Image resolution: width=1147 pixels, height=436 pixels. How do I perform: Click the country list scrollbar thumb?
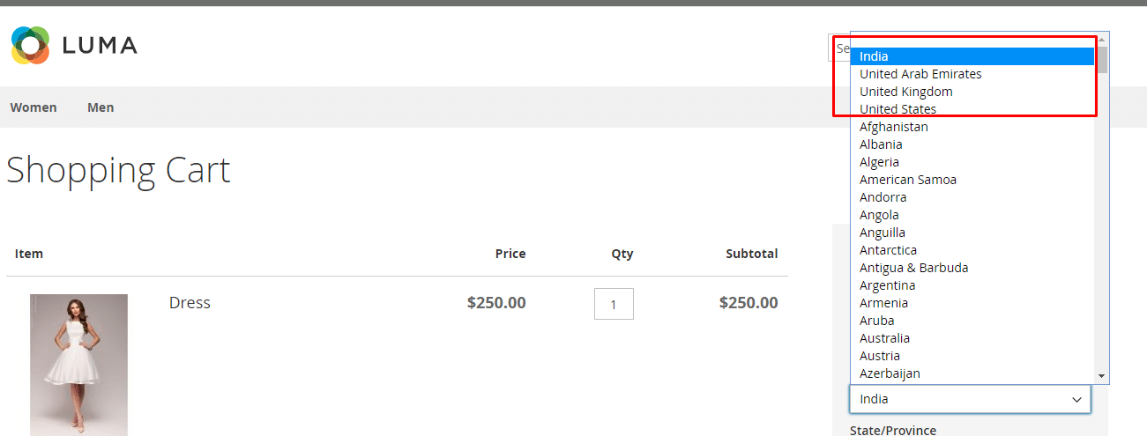[x=1102, y=60]
